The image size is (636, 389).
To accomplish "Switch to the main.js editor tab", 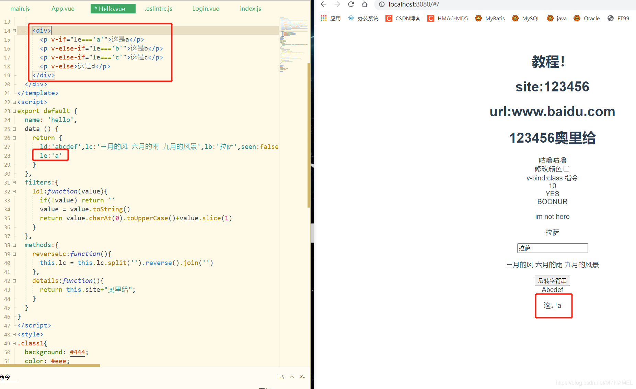I will pos(20,9).
